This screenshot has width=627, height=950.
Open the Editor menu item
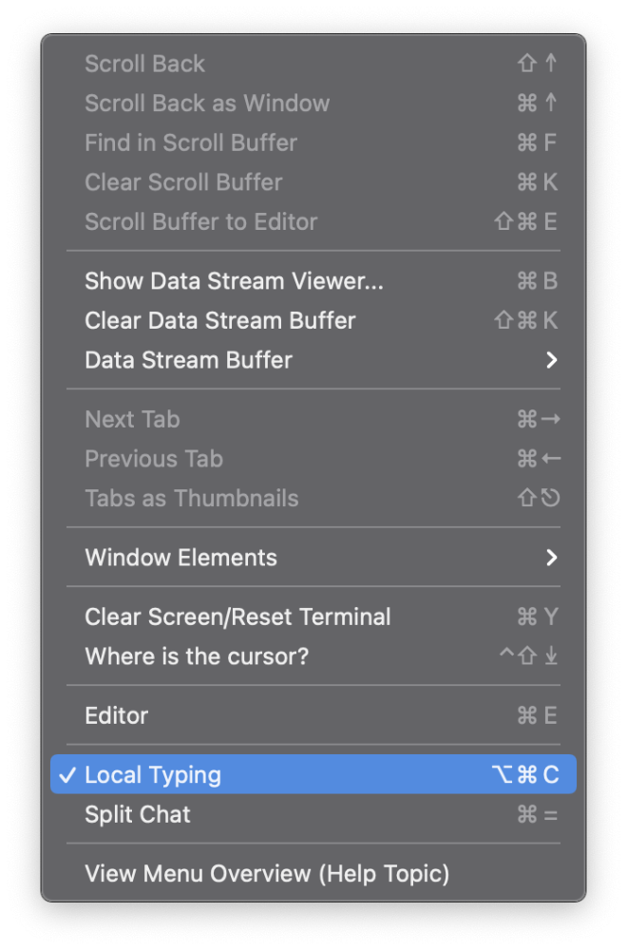click(117, 716)
